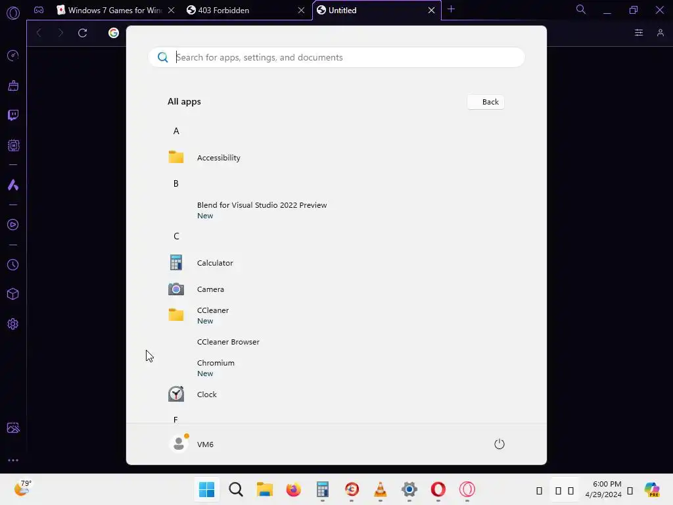673x505 pixels.
Task: Click Google icon in address bar
Action: 113,33
